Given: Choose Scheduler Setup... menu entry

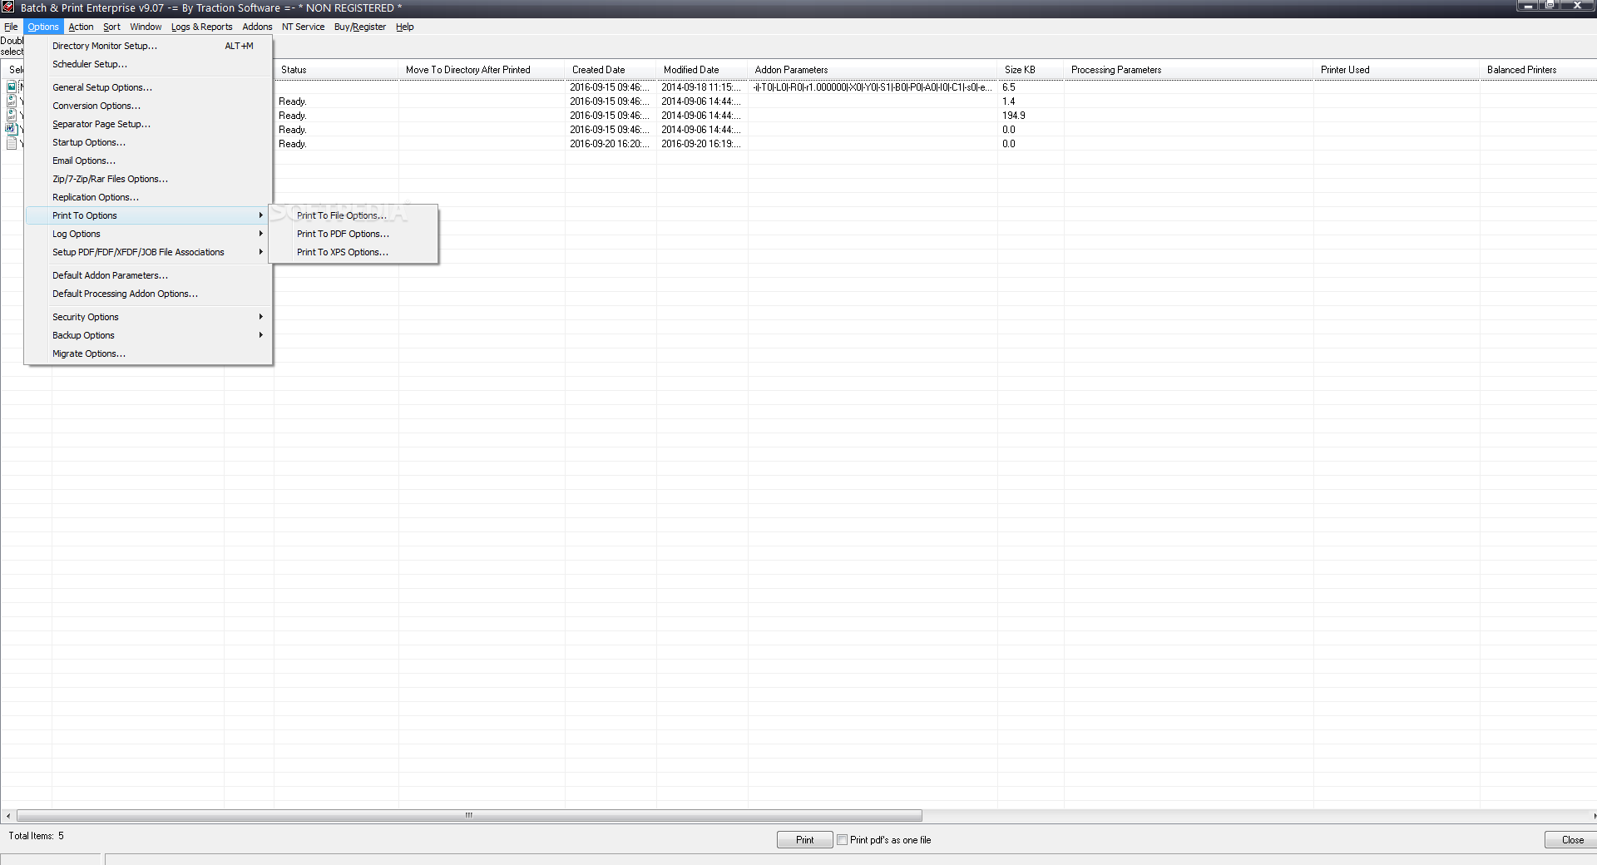Looking at the screenshot, I should coord(149,64).
